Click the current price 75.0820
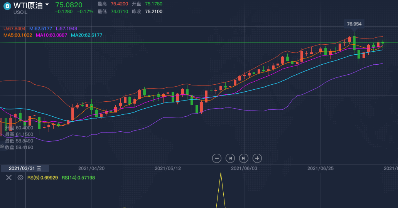Screen dimensions: 398x208 (69, 5)
